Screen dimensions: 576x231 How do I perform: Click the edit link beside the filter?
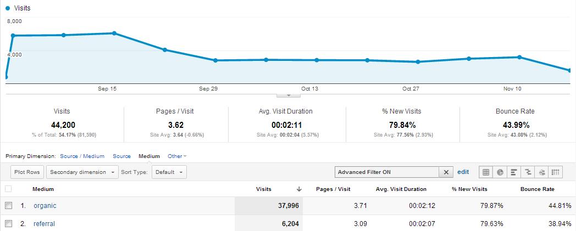pyautogui.click(x=463, y=172)
